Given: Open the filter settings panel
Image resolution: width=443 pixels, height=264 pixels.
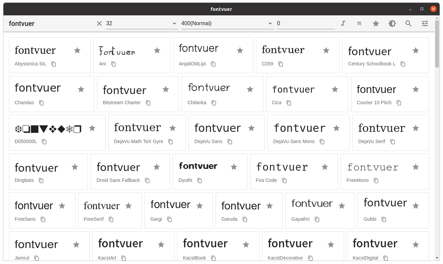Looking at the screenshot, I should [x=425, y=23].
